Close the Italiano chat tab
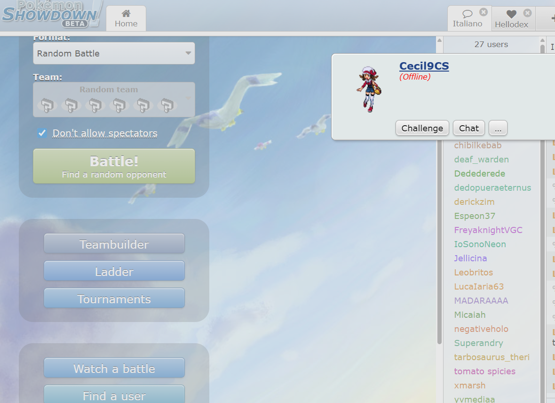The height and width of the screenshot is (403, 555). (x=484, y=12)
